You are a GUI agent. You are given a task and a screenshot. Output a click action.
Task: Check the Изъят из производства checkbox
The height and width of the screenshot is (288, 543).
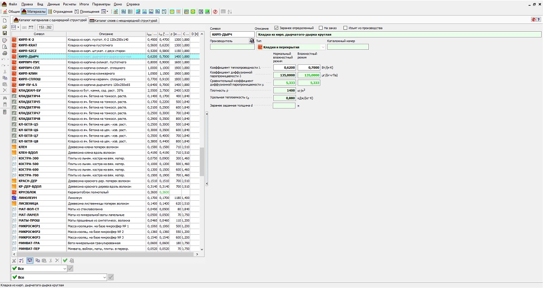tap(346, 28)
